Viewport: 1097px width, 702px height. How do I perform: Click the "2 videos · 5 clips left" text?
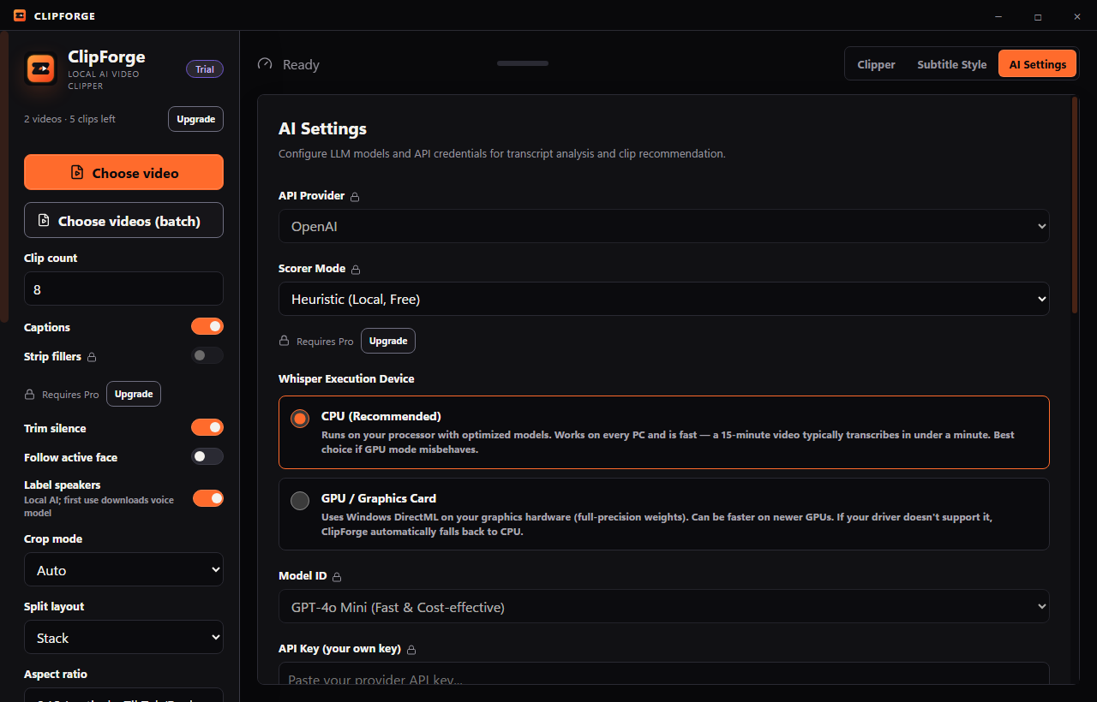tap(69, 119)
